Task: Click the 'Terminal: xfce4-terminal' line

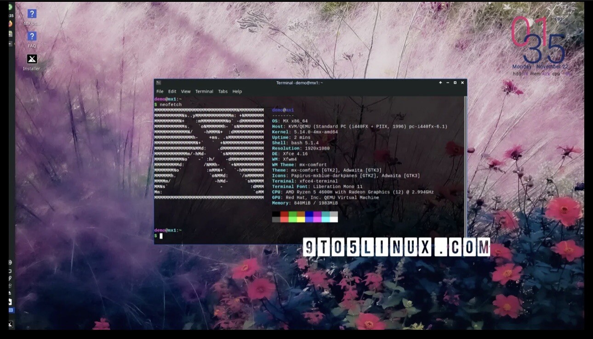Action: pyautogui.click(x=305, y=181)
